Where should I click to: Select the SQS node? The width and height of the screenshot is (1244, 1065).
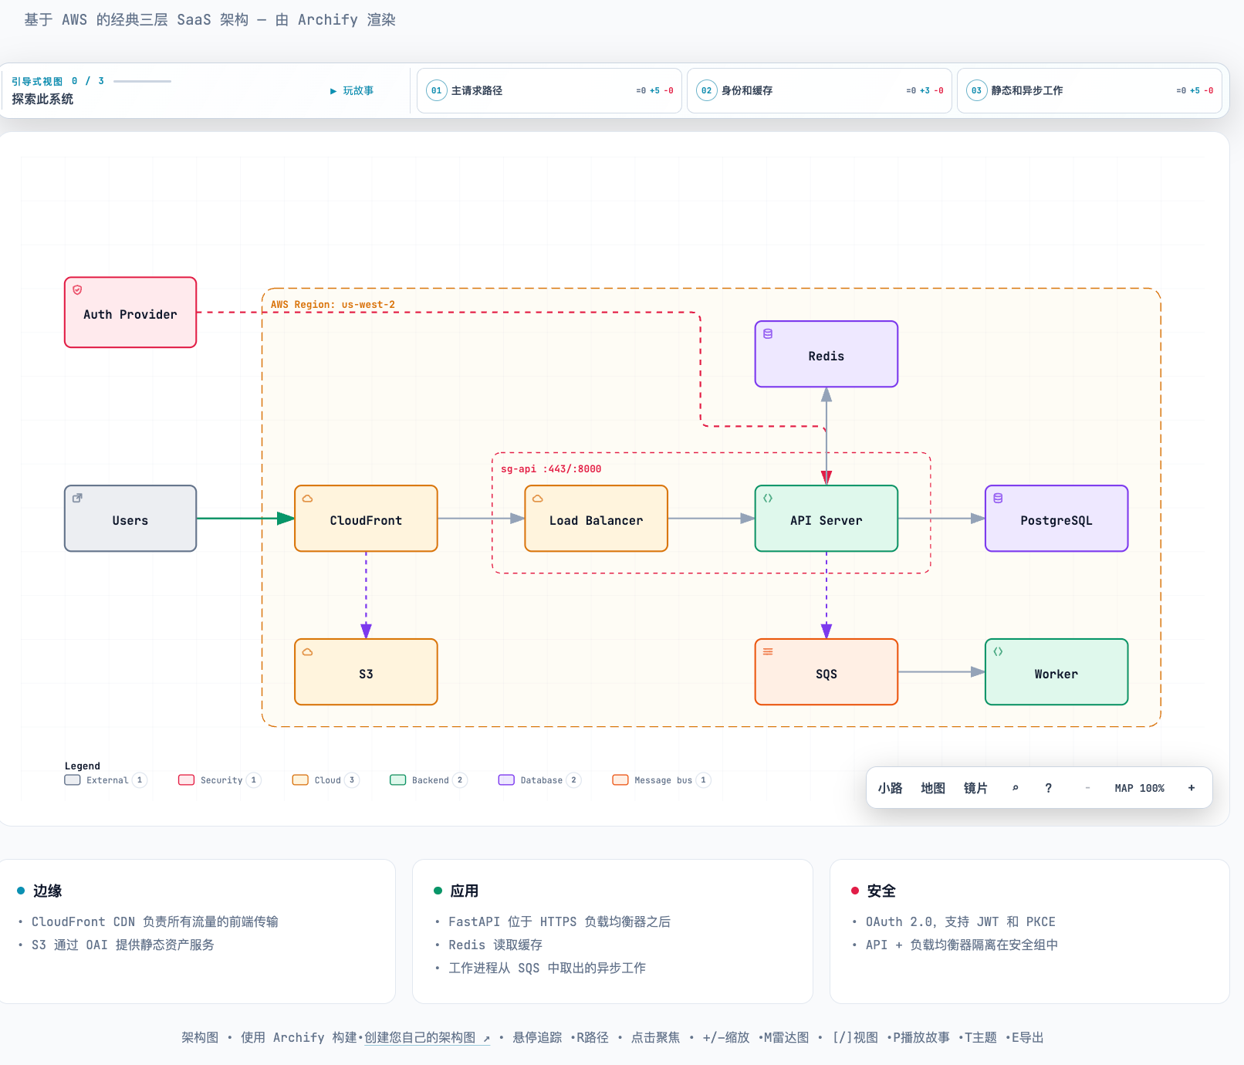[x=827, y=672]
